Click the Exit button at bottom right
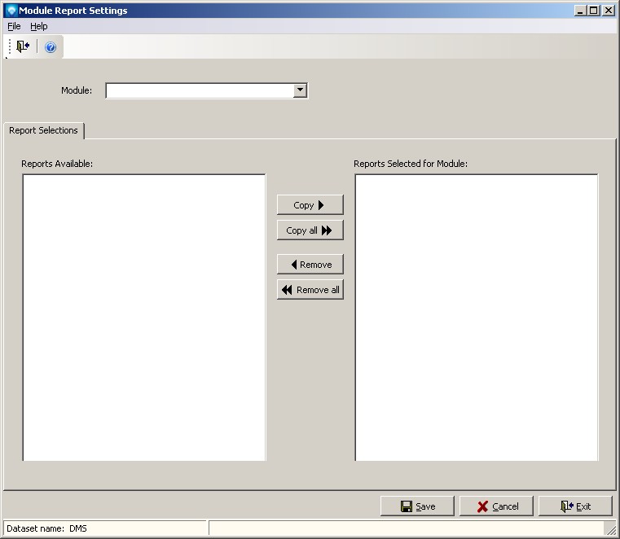 (x=575, y=506)
